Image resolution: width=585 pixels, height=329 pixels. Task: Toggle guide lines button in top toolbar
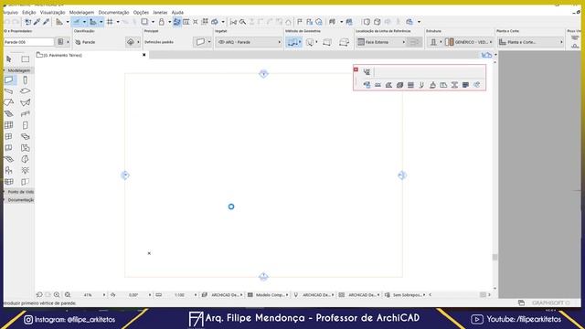[77, 22]
